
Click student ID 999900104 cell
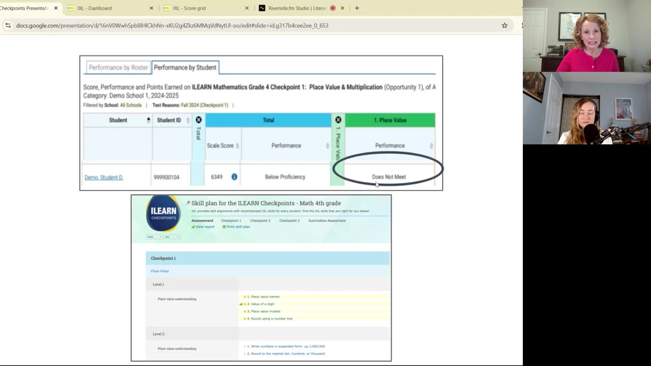[x=166, y=177]
